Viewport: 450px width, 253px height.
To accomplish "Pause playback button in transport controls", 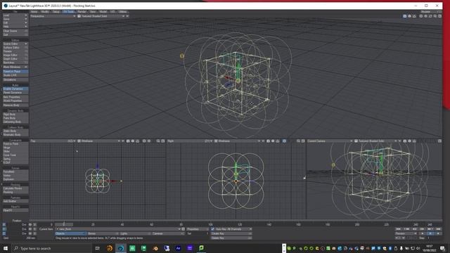I will 430,233.
